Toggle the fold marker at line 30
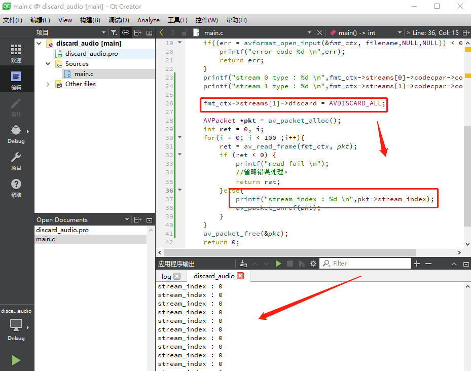Image resolution: width=471 pixels, height=371 pixels. click(179, 138)
